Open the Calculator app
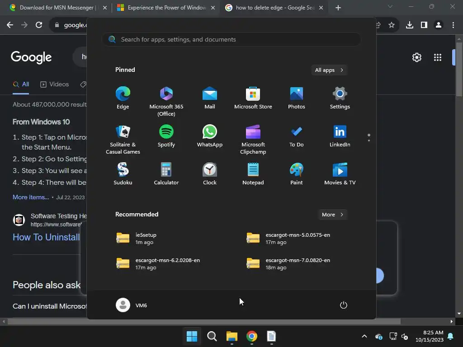This screenshot has width=463, height=347. point(166,174)
